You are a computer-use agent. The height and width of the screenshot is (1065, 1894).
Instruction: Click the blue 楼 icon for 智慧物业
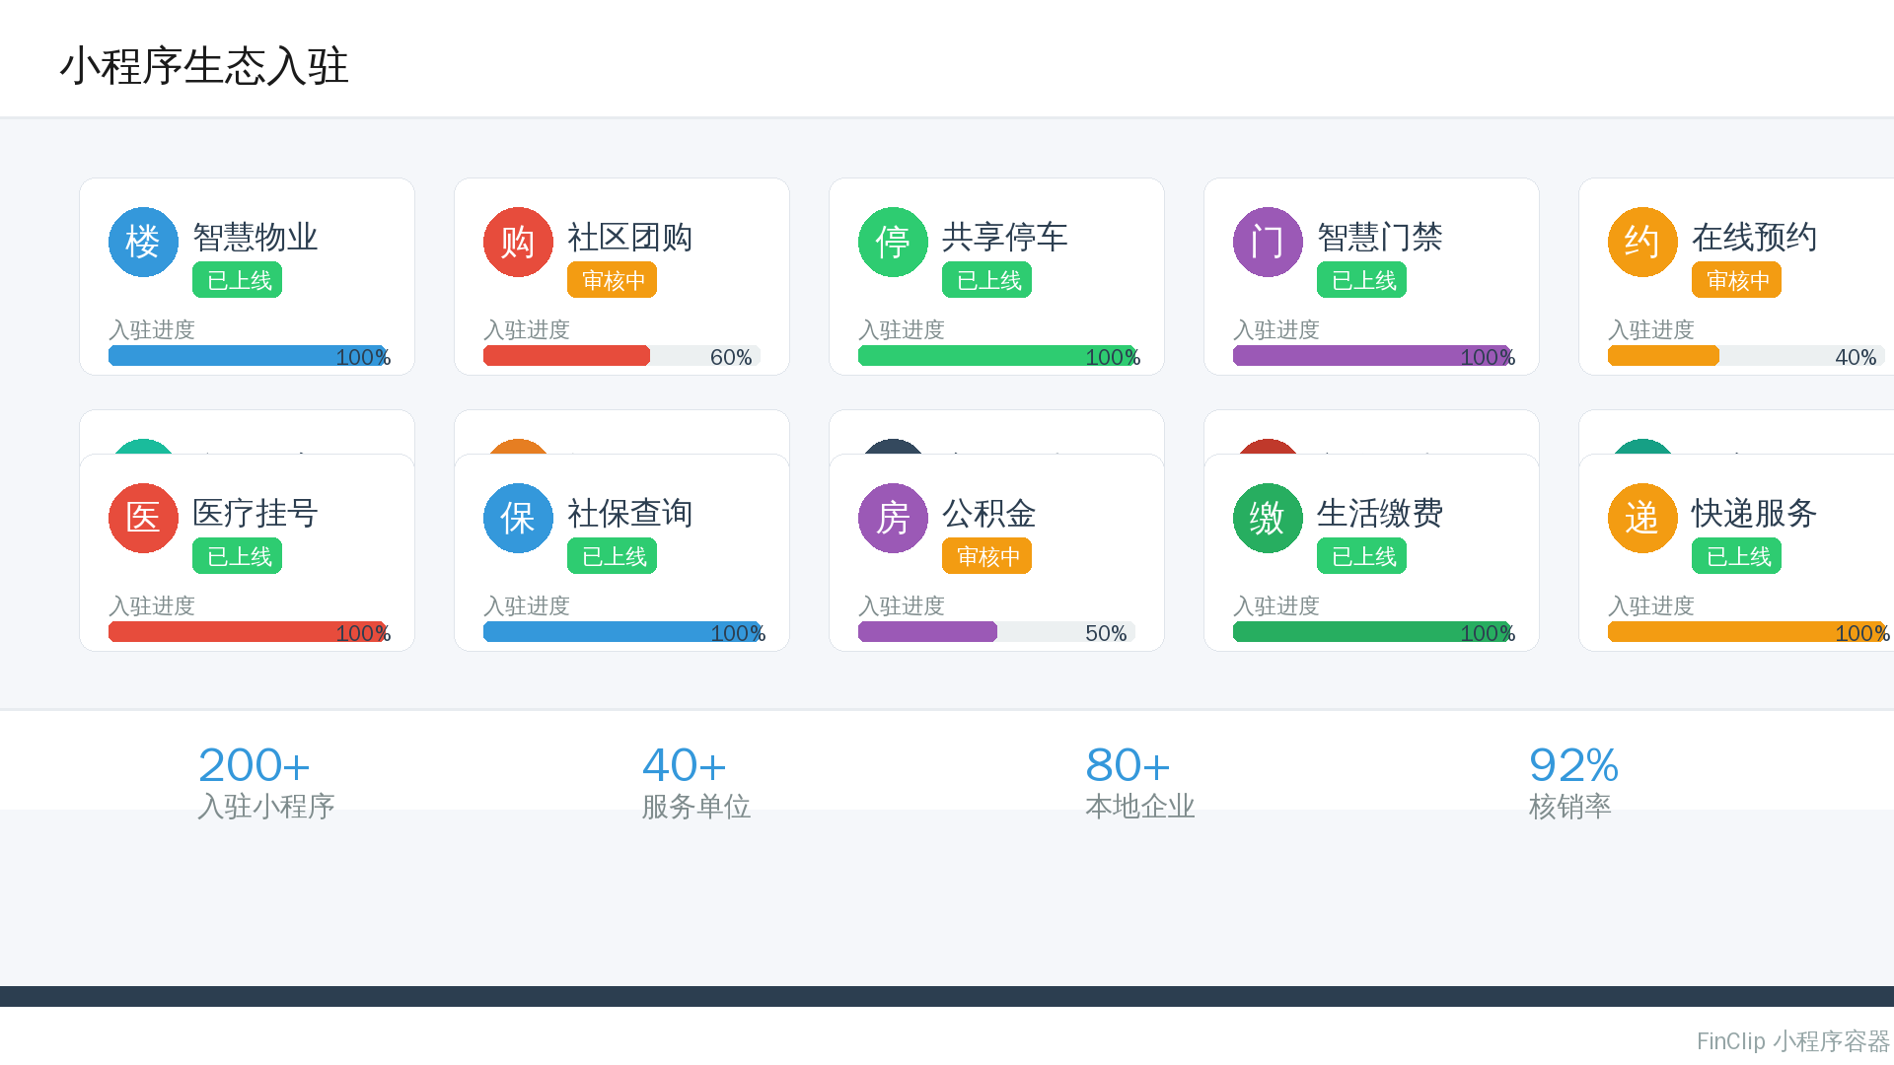143,242
